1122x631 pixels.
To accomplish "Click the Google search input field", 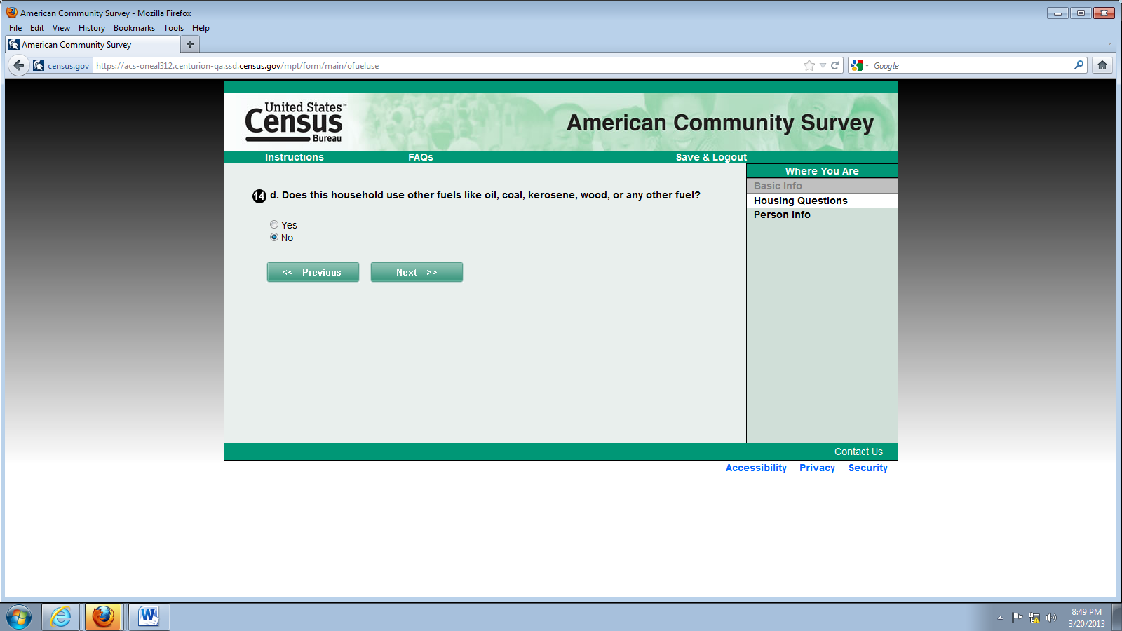I will [x=971, y=65].
